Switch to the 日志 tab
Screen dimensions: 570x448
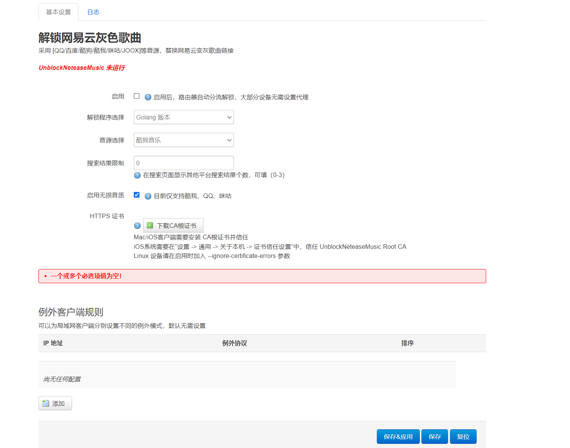pyautogui.click(x=93, y=12)
